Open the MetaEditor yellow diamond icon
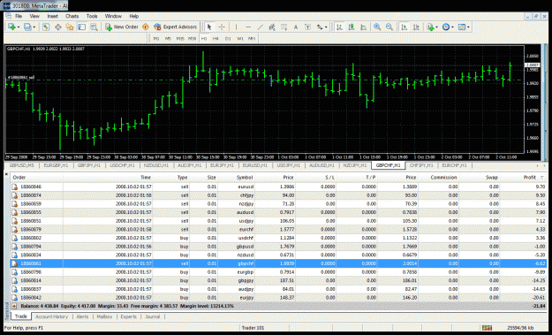Viewport: 552px width, 335px height. click(x=146, y=27)
